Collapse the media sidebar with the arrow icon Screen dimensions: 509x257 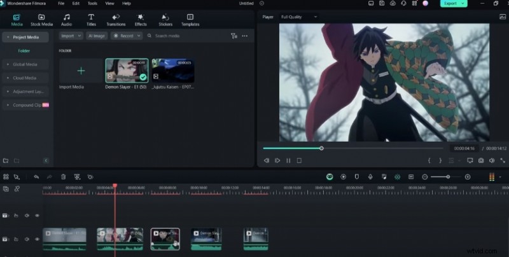(x=46, y=160)
